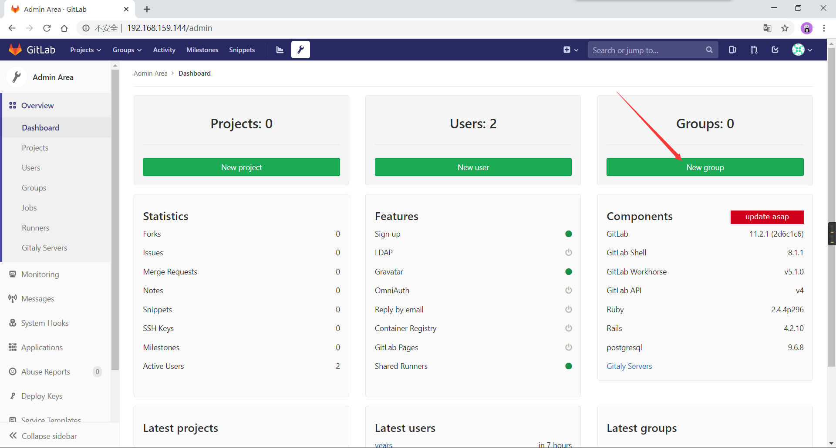Open the new item plus dropdown
836x448 pixels.
click(x=571, y=50)
